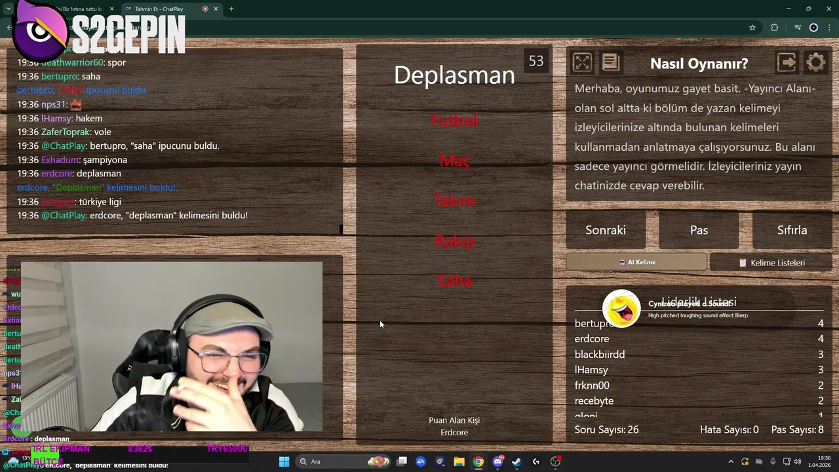
Task: Click the forbidden word 'Takım'
Action: (x=454, y=201)
